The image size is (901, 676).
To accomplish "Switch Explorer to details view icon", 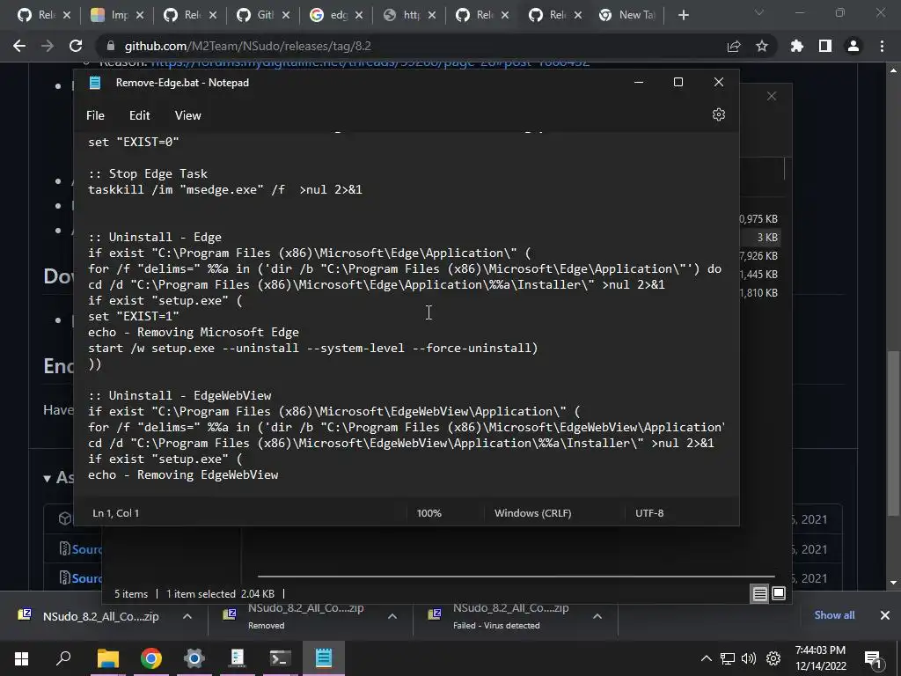I will [759, 594].
